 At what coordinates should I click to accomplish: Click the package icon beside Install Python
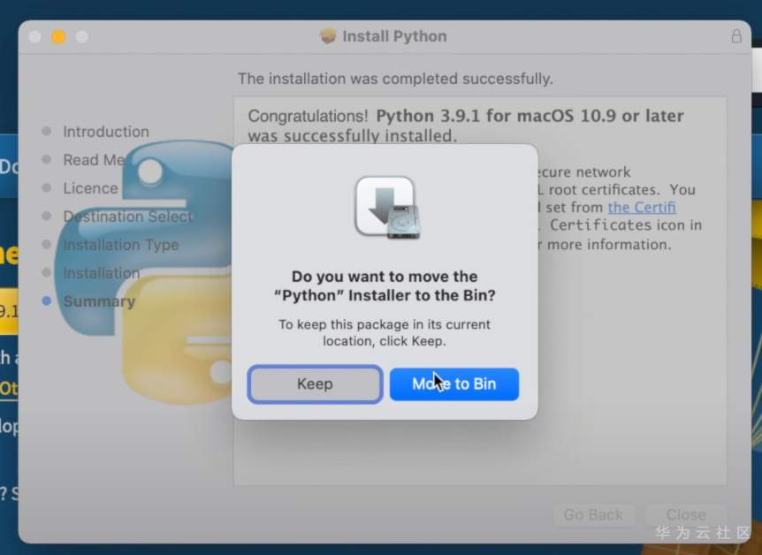[328, 35]
